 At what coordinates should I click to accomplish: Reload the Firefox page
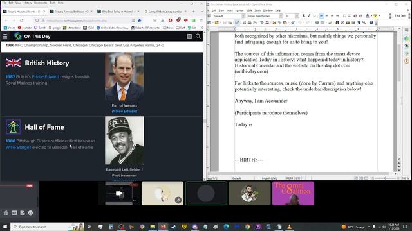coord(21,21)
